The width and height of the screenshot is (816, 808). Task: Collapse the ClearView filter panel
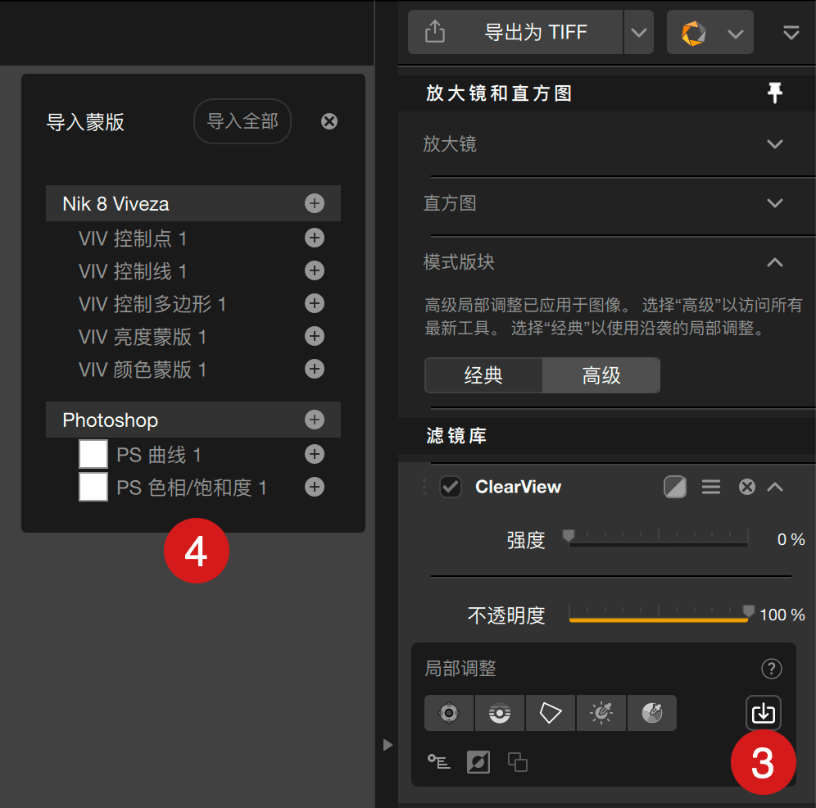(x=775, y=487)
